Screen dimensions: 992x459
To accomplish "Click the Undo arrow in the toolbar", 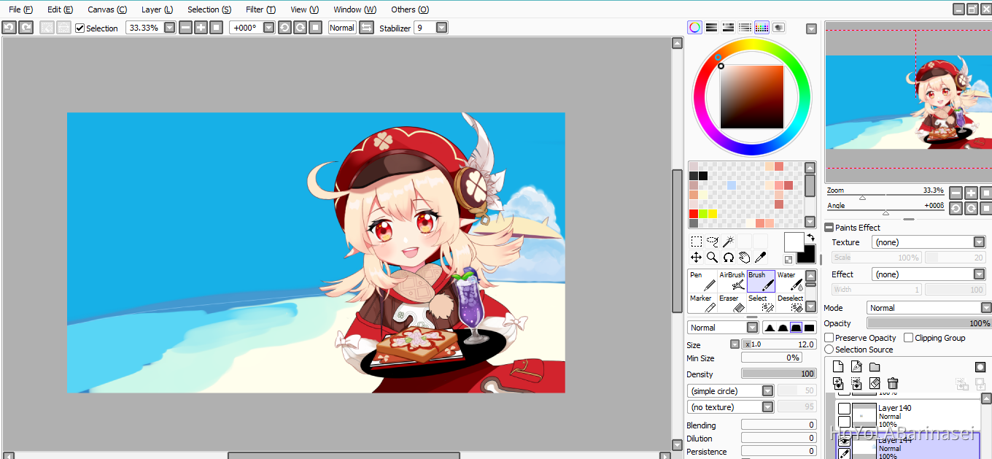I will (9, 28).
